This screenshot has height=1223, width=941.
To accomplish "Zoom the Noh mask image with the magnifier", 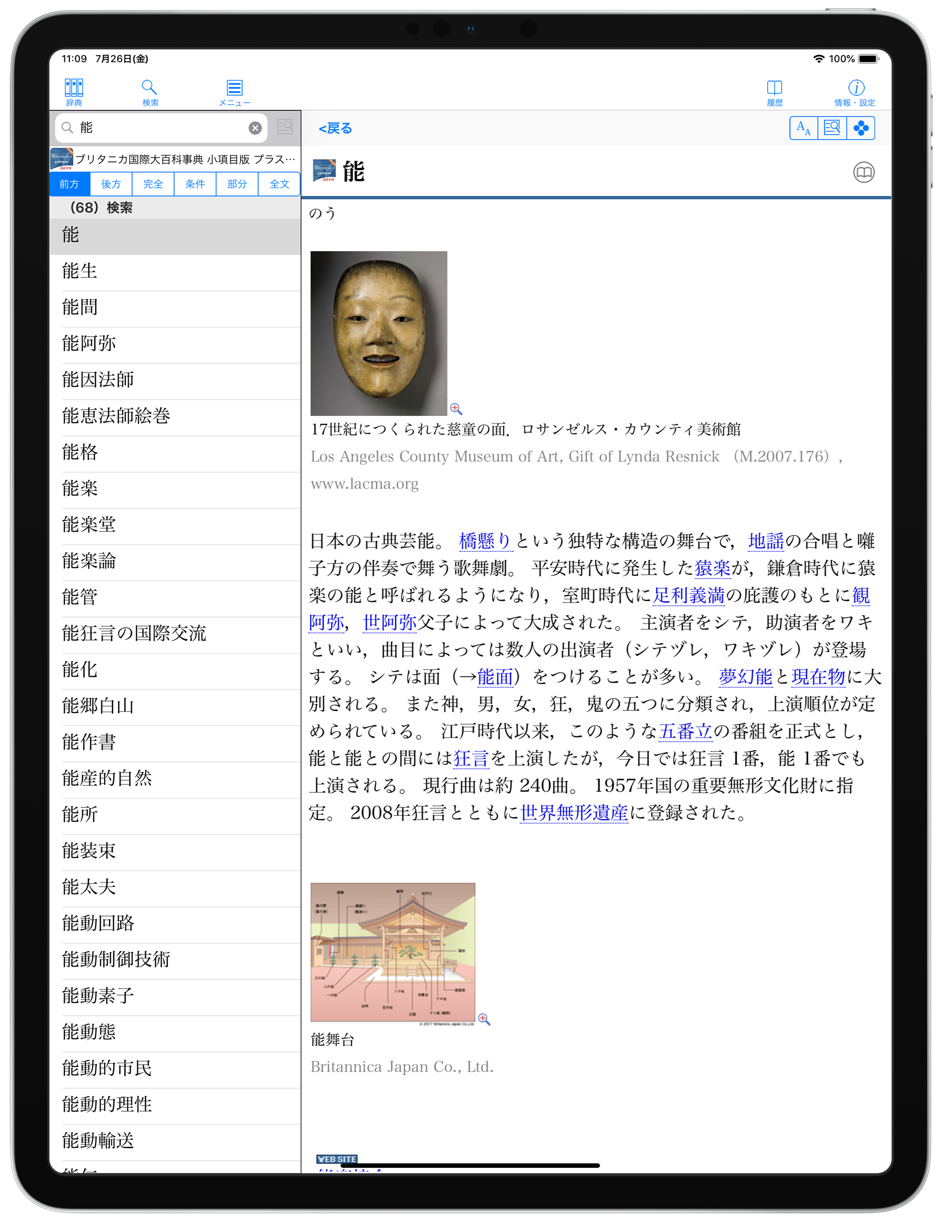I will 456,408.
